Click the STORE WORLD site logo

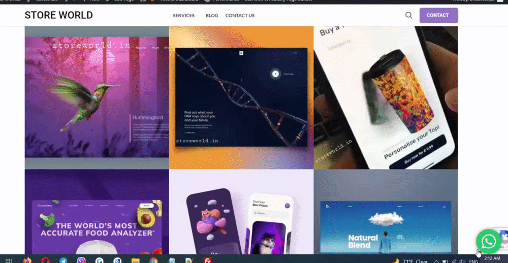click(58, 15)
